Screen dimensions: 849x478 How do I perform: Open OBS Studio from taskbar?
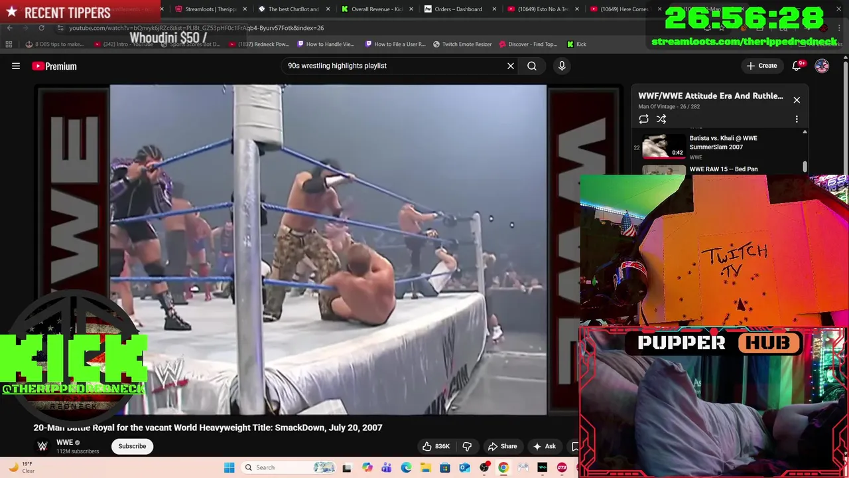pos(484,467)
